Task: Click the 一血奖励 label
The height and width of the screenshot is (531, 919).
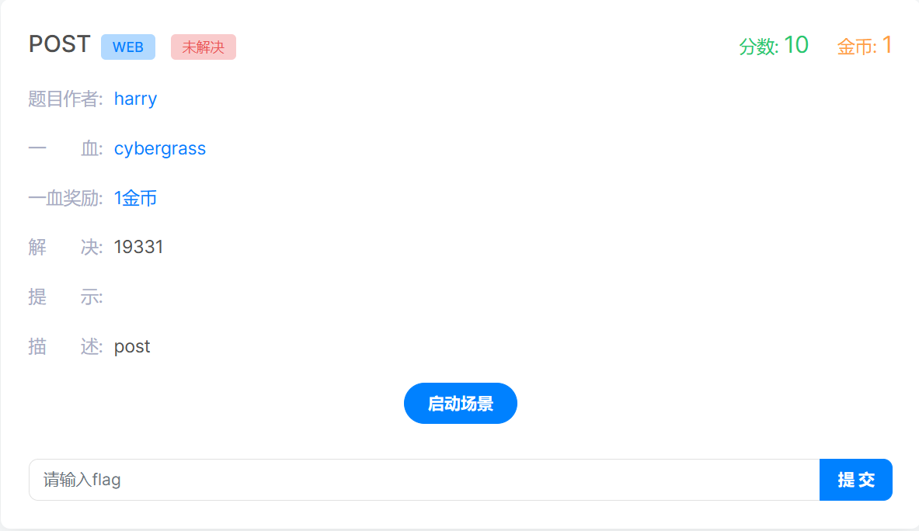Action: click(65, 198)
